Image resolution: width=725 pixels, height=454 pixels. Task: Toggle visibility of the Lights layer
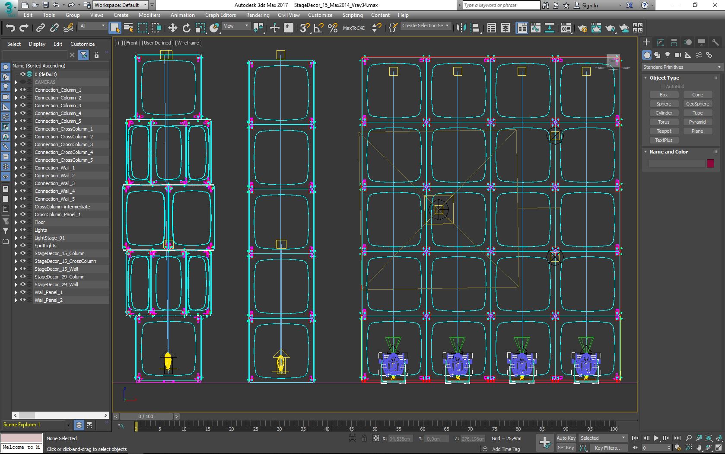pyautogui.click(x=23, y=230)
